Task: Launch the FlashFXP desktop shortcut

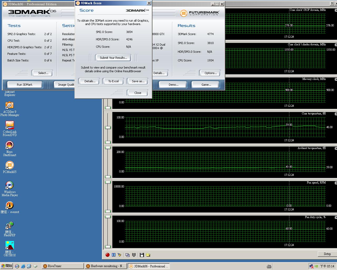Action: pos(10,229)
